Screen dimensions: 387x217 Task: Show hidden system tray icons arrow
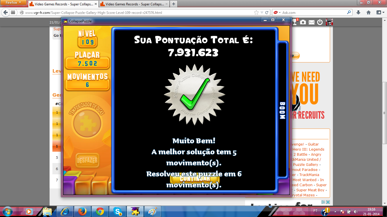(x=335, y=211)
